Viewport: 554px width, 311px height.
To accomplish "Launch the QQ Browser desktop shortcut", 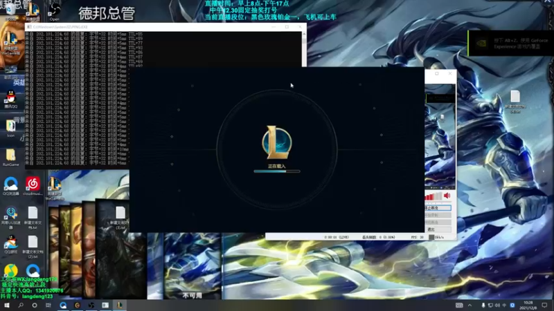I will click(x=10, y=186).
